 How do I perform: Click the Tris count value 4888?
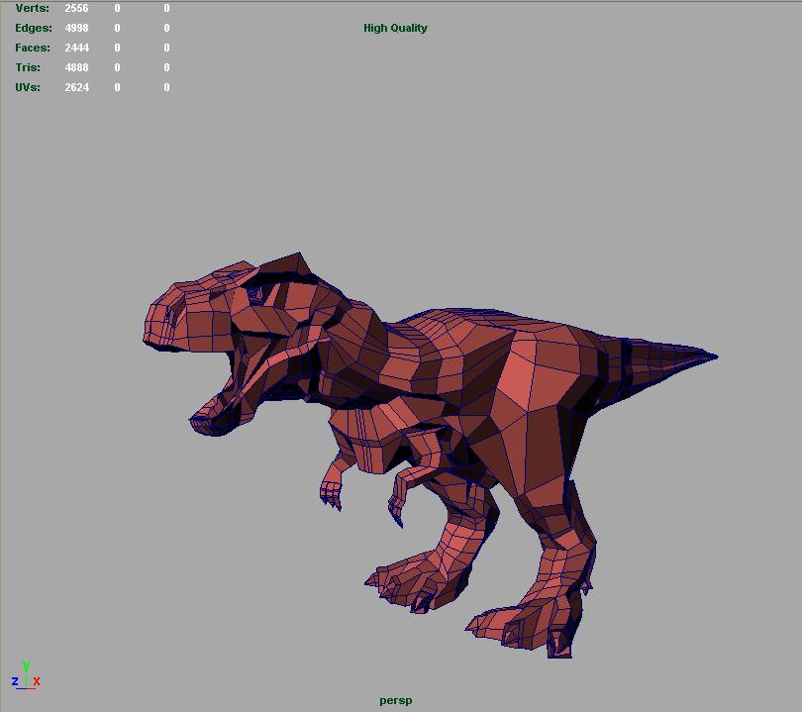(76, 67)
